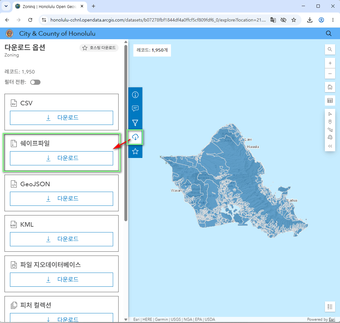Download the 쉐이프파일 shapefile
The image size is (340, 323).
(61, 158)
